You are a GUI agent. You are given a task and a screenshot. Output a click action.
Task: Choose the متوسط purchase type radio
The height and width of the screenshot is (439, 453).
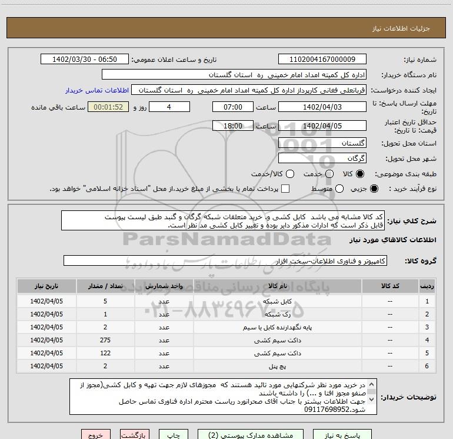point(339,189)
